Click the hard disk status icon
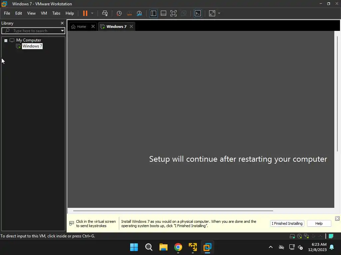This screenshot has height=255, width=341. coord(292,236)
